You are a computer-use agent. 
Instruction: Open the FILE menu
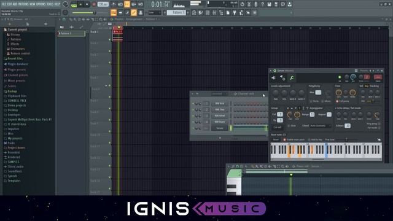(x=4, y=4)
